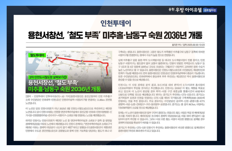232x151 pixels.
Task: Click the 용현 우방 아이유쉘 logo text
Action: tap(185, 10)
